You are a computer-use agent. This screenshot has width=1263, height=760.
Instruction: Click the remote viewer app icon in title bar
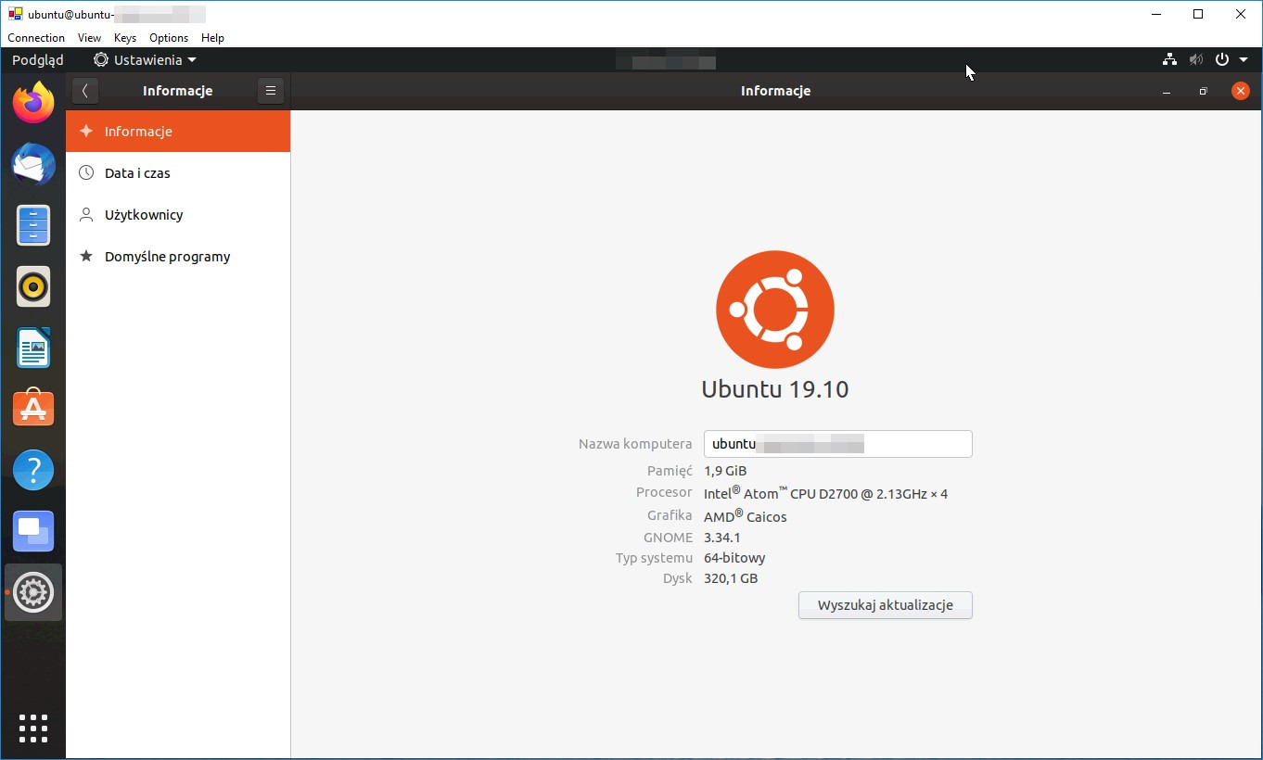point(15,14)
